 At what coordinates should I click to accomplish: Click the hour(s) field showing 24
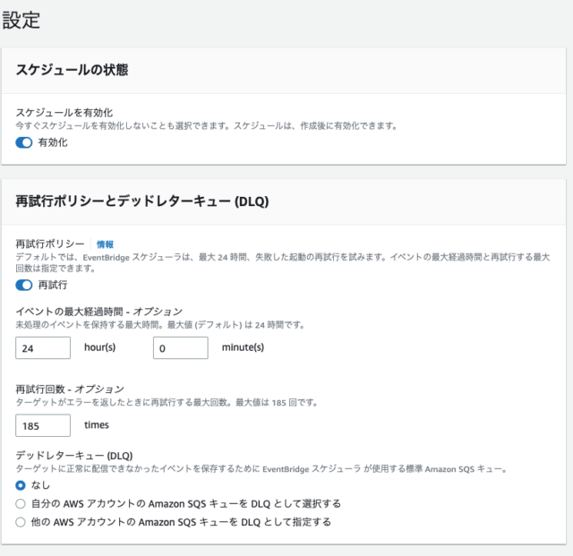click(43, 348)
